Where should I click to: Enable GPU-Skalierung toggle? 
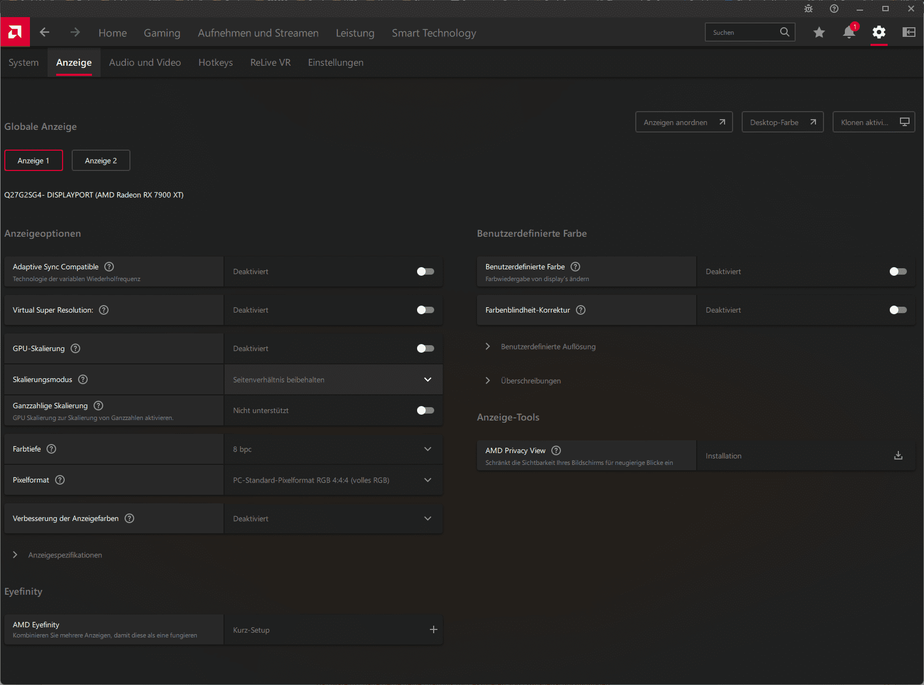pyautogui.click(x=426, y=348)
